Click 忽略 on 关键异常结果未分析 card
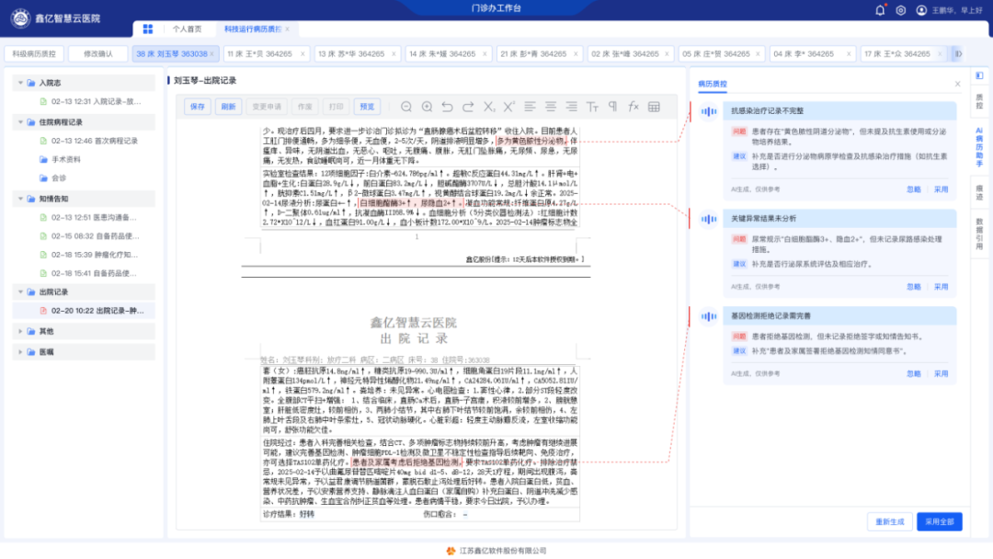The image size is (993, 559). [913, 287]
